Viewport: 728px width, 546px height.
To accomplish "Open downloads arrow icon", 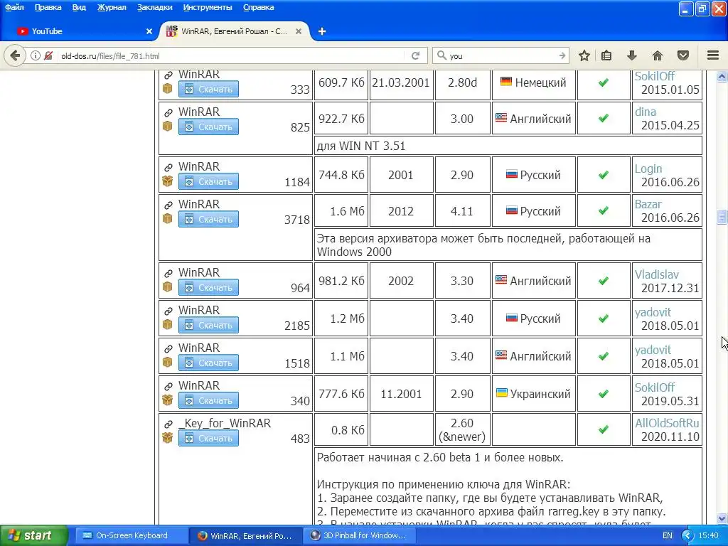I will click(x=632, y=55).
